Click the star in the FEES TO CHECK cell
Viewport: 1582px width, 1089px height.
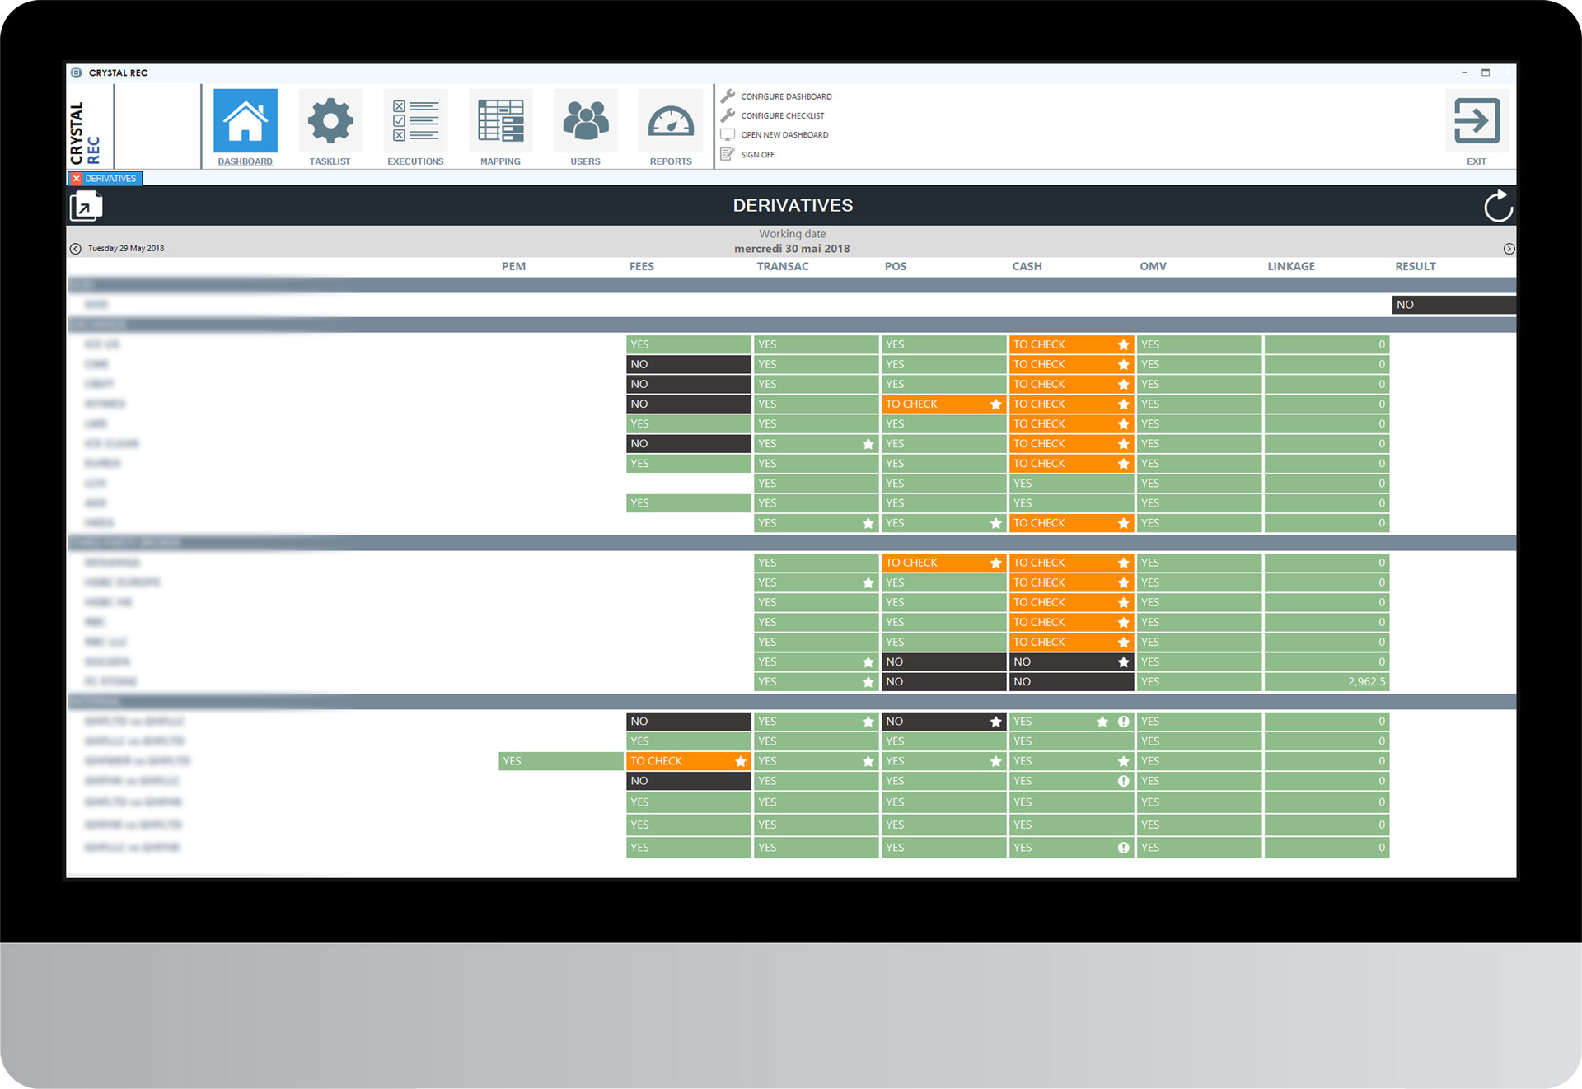[x=741, y=761]
